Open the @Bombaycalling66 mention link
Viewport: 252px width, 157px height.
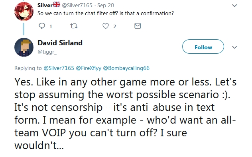pos(126,68)
